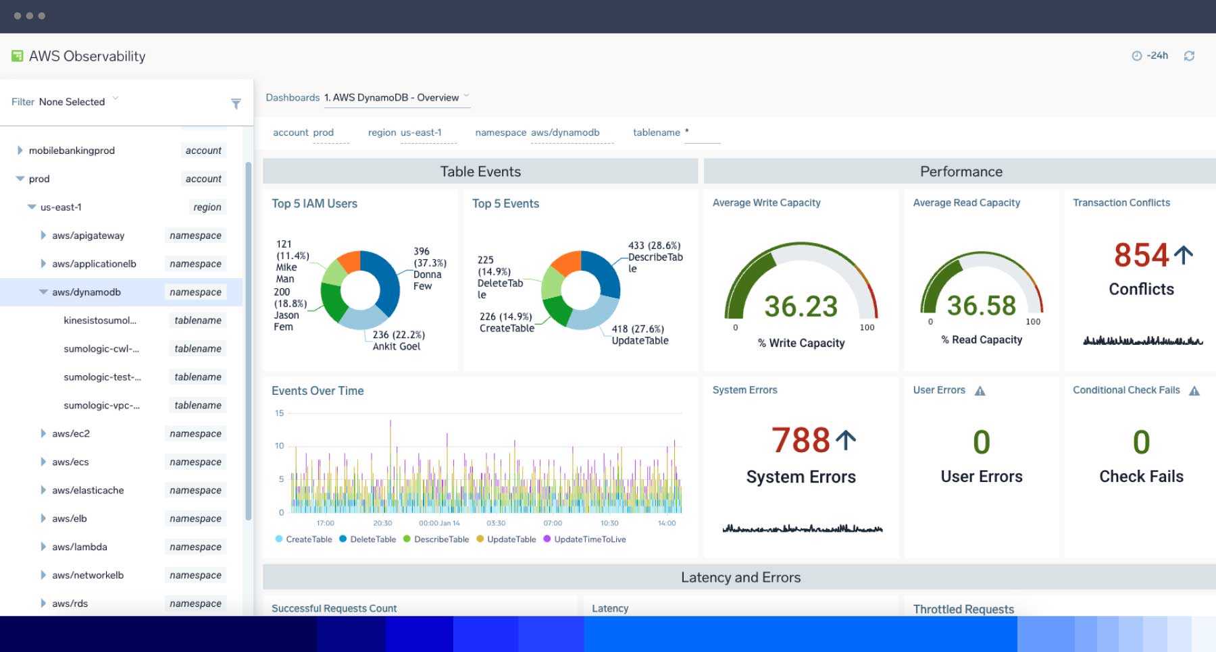This screenshot has width=1216, height=652.
Task: Refresh the dashboard with the refresh icon
Action: 1189,56
